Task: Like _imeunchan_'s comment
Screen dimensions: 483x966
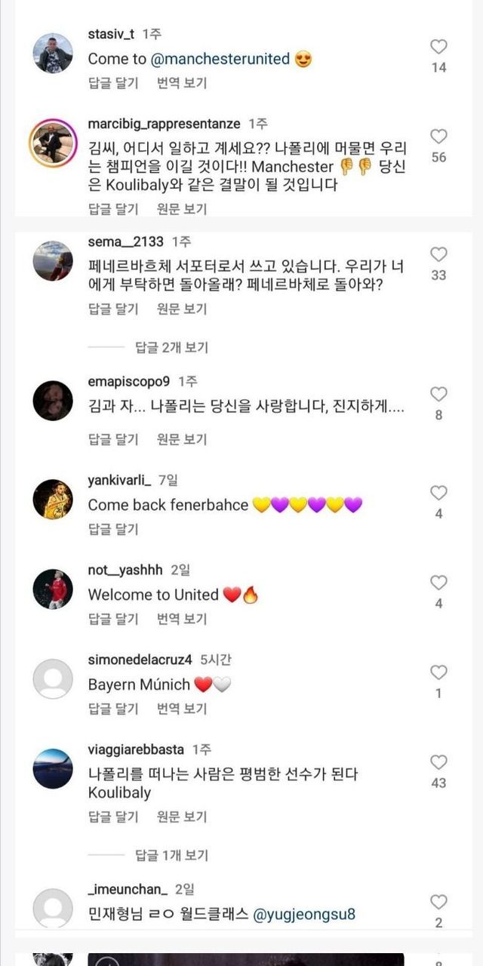Action: pyautogui.click(x=438, y=902)
